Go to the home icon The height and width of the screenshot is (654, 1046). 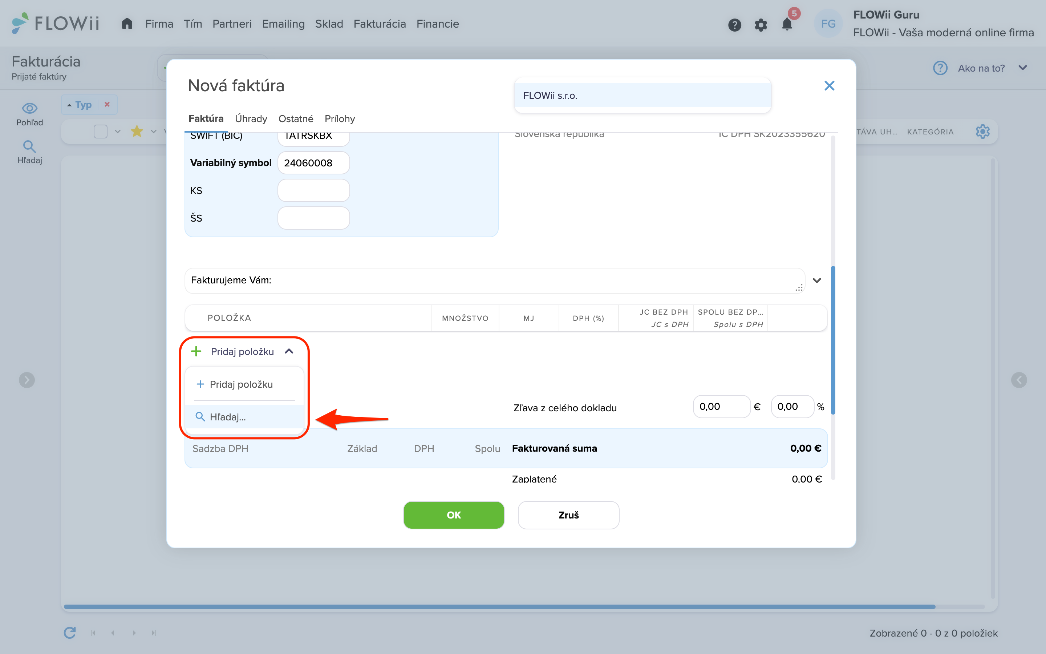127,23
